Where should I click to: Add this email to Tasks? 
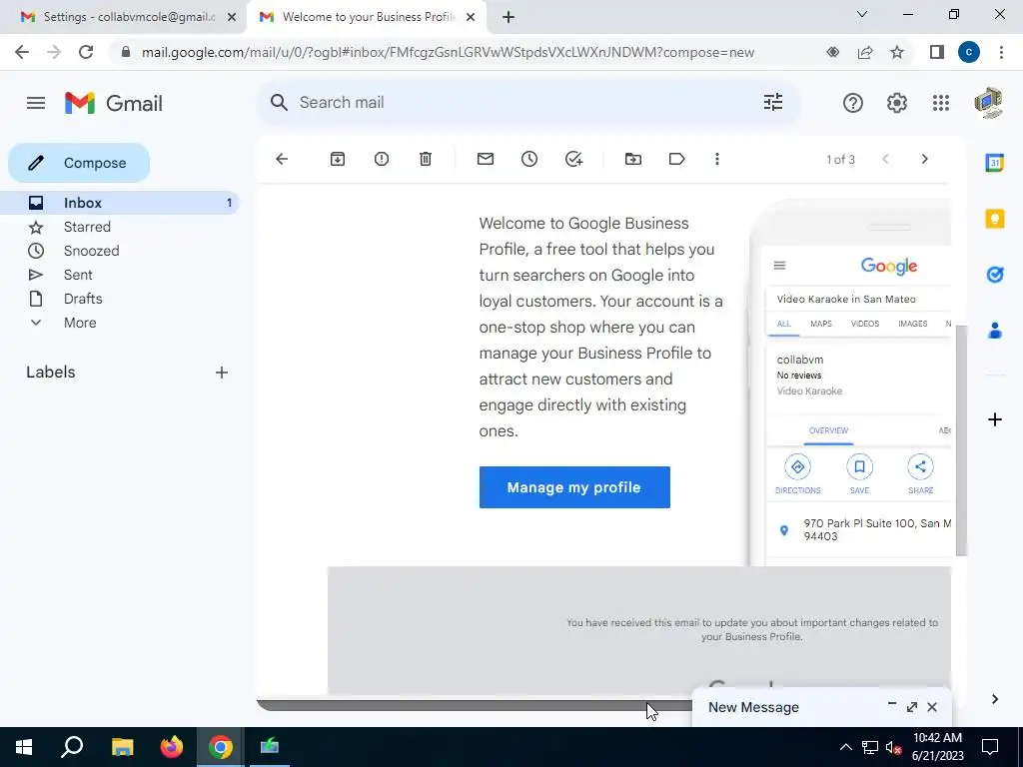(x=573, y=159)
